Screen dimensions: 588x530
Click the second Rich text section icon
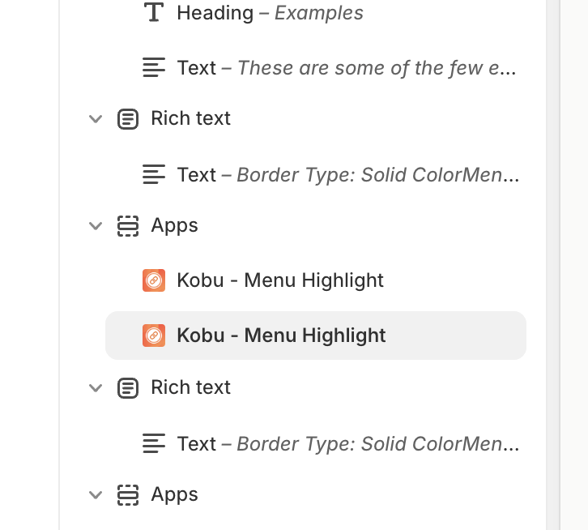pos(128,388)
